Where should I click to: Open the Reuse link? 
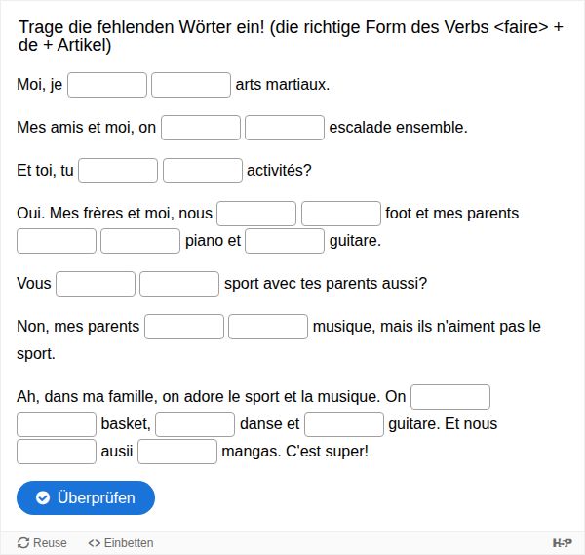43,543
